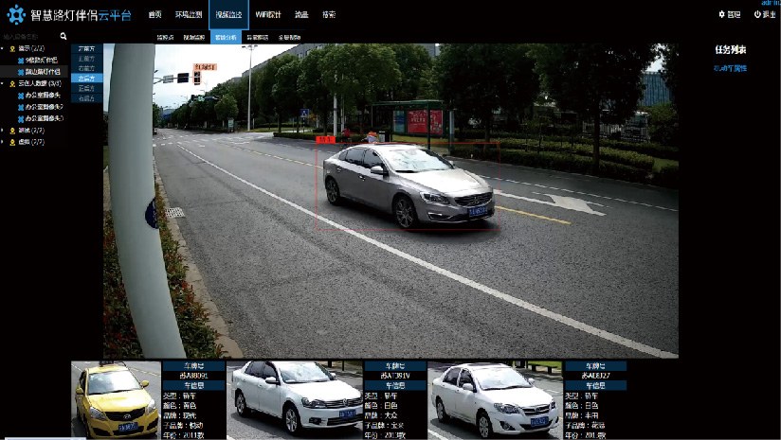The image size is (781, 440).
Task: Click the blue link under 任务列表
Action: [730, 68]
